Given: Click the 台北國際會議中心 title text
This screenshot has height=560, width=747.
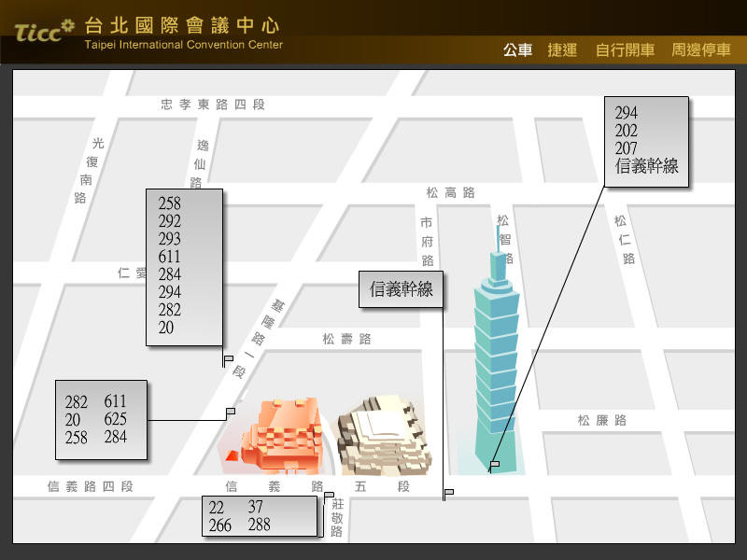Looking at the screenshot, I should [182, 25].
